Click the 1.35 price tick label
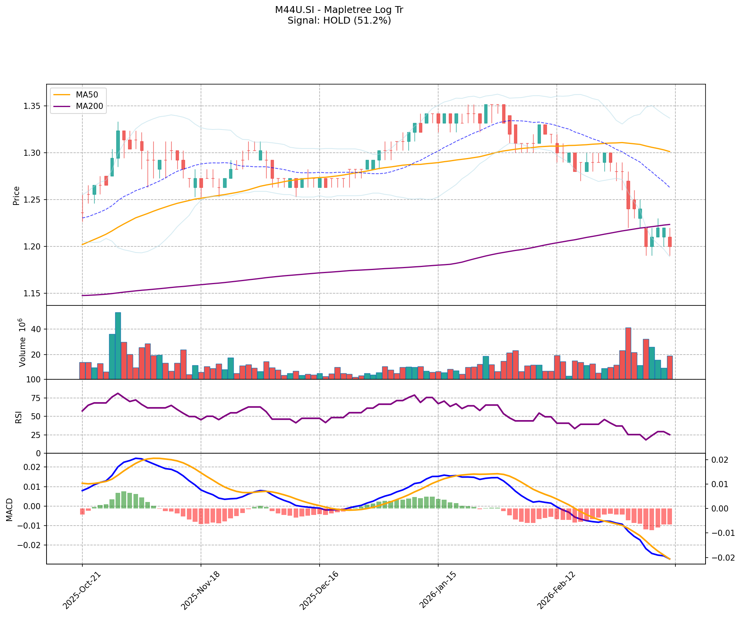The image size is (741, 617). (32, 106)
